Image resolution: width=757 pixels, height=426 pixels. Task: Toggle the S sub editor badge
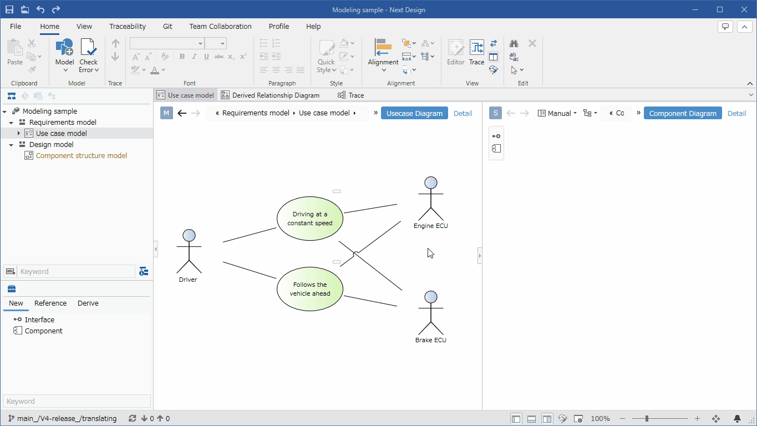pyautogui.click(x=496, y=113)
